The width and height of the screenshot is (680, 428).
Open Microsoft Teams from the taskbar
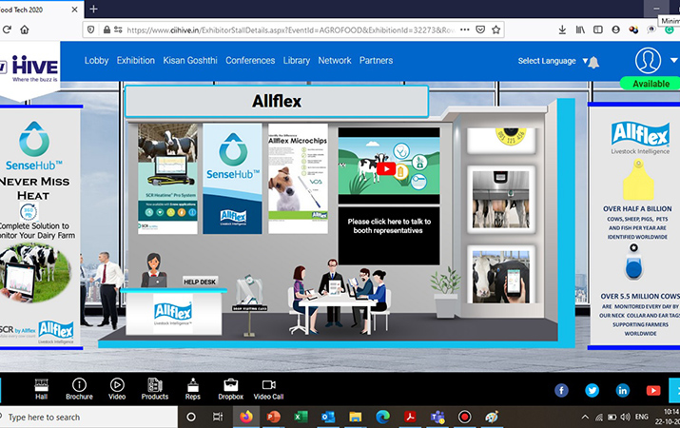click(x=437, y=417)
